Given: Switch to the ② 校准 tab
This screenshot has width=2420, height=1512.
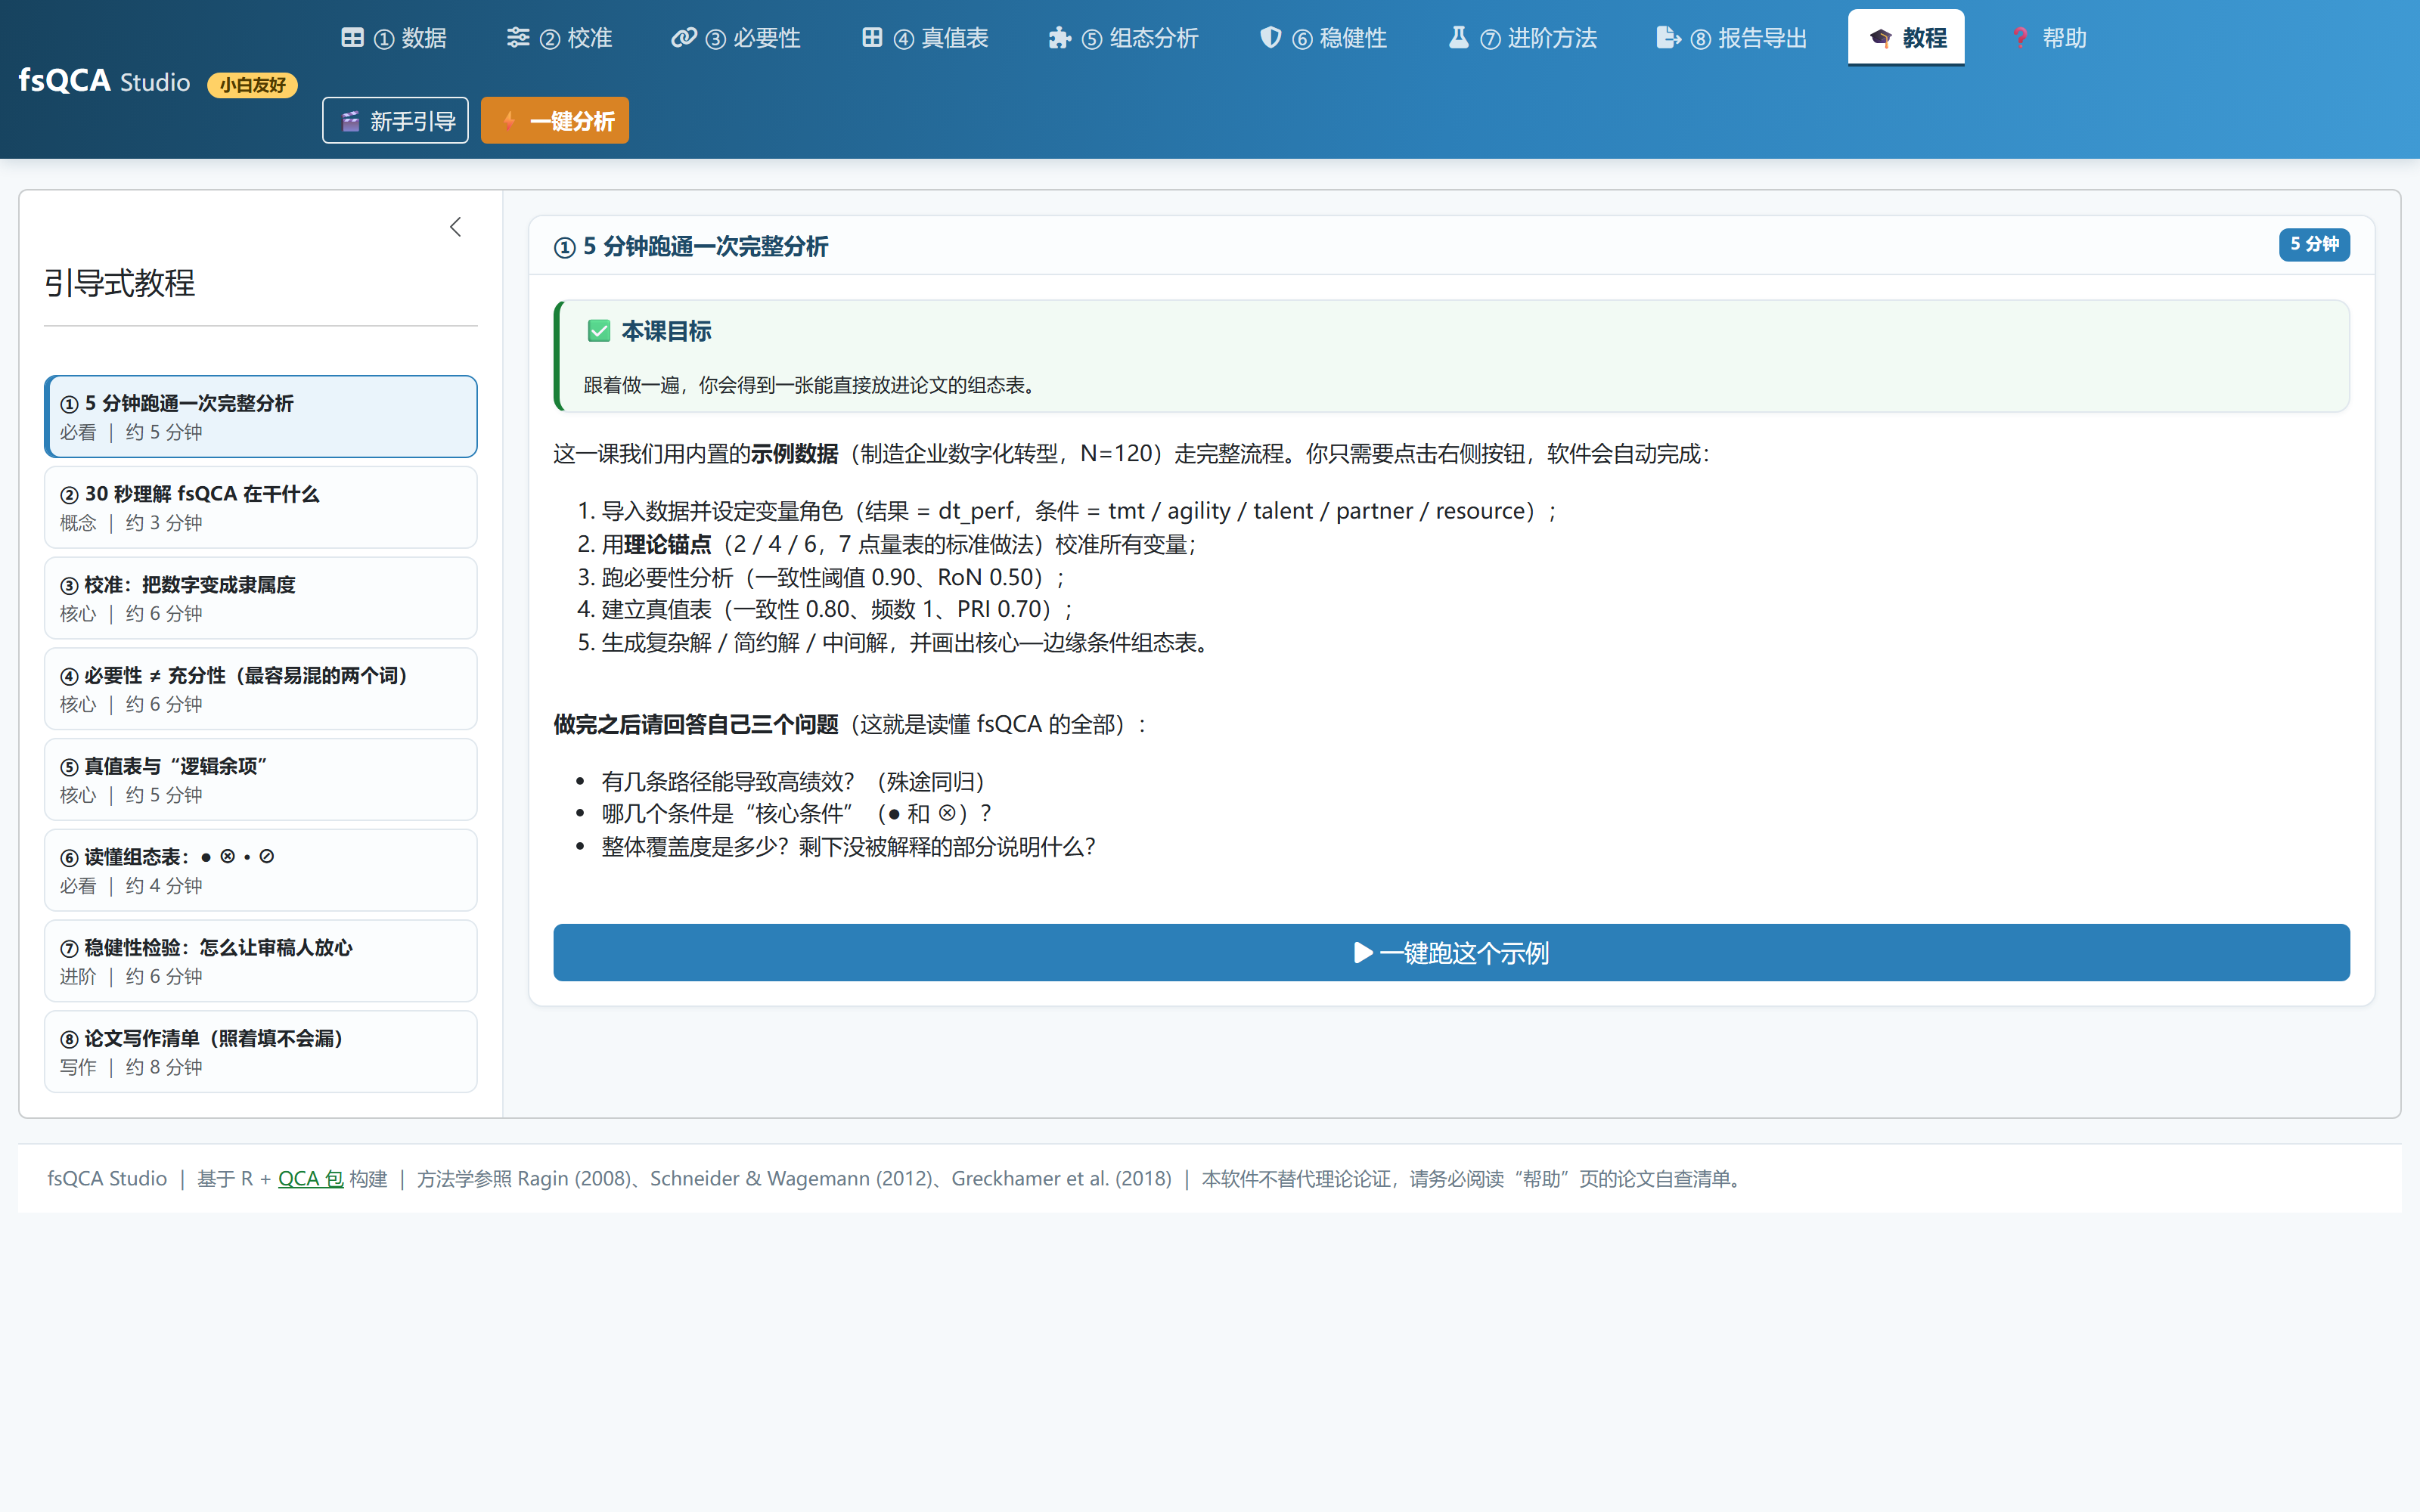Looking at the screenshot, I should pos(559,38).
